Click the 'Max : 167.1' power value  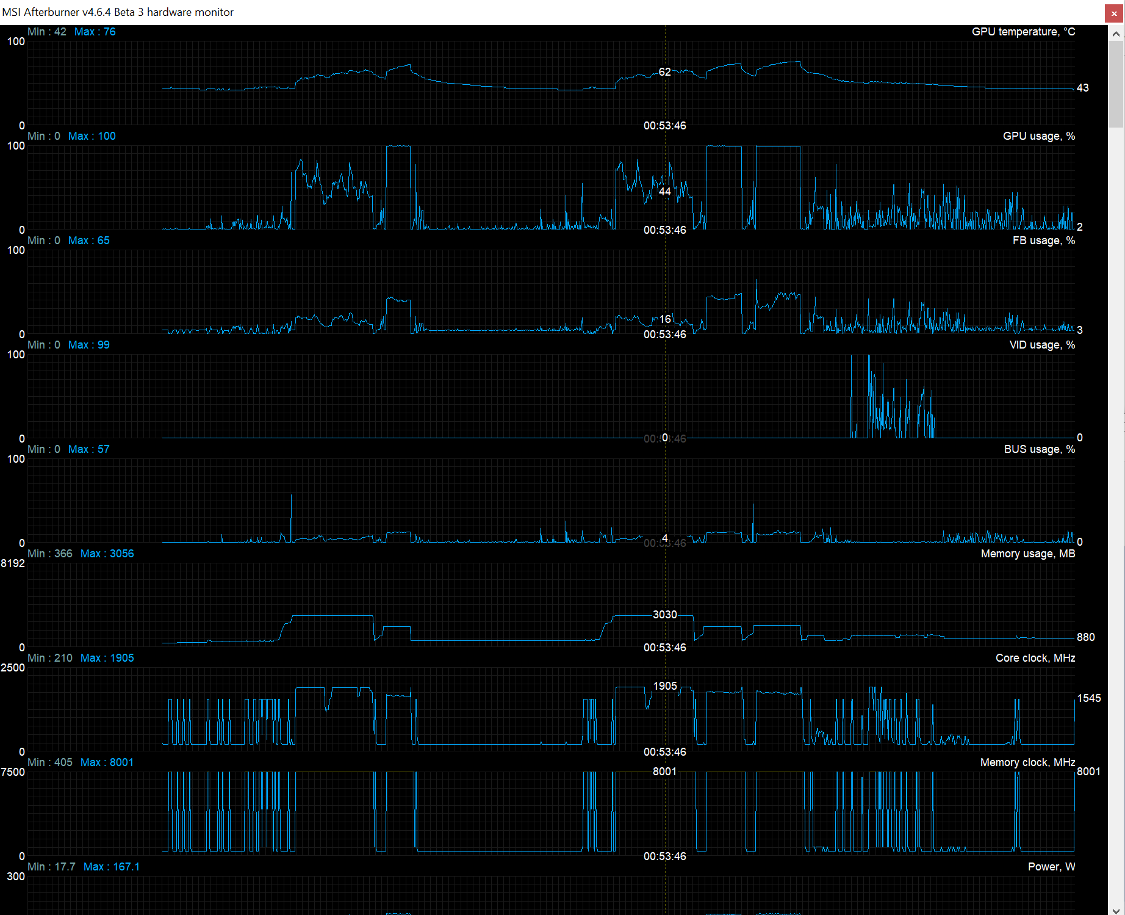click(111, 867)
